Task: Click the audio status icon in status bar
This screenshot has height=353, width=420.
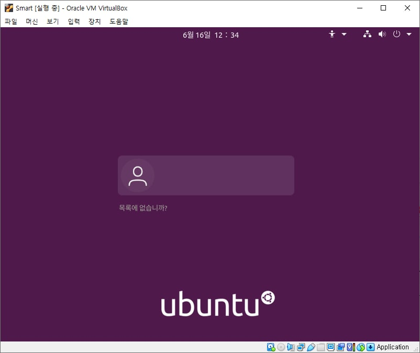Action: coord(291,347)
